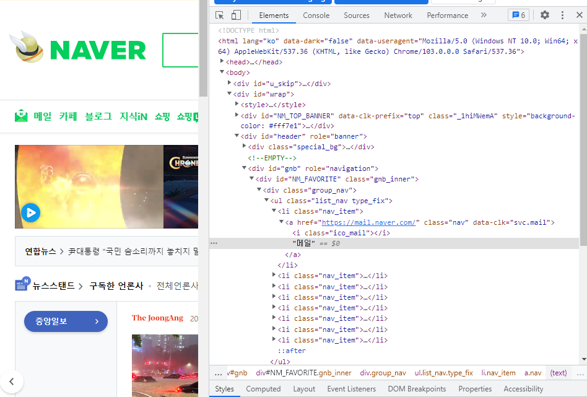587x397 pixels.
Task: Open the 6 console messages badge
Action: (518, 15)
